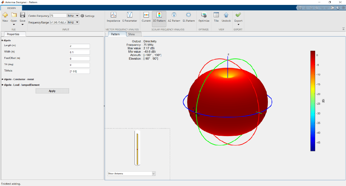Open the Export dropdown

[238, 24]
